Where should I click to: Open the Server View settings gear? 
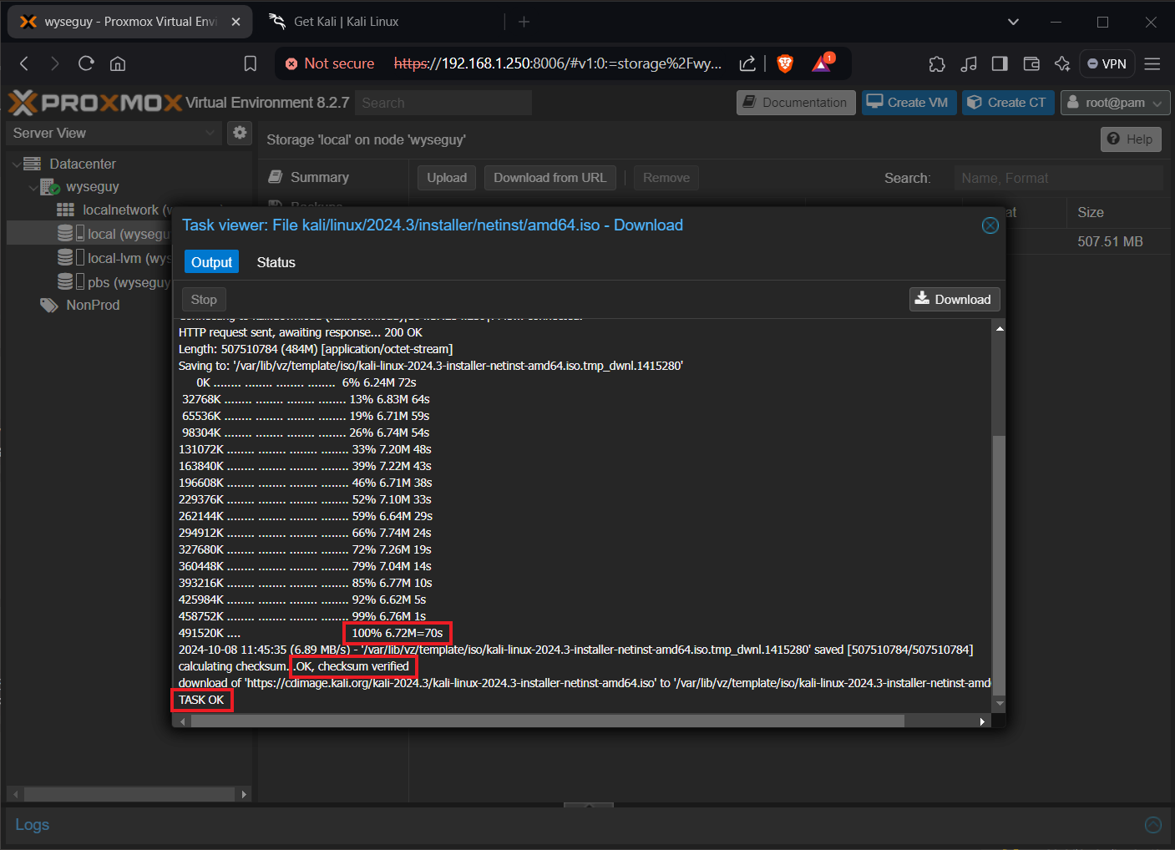pos(240,133)
